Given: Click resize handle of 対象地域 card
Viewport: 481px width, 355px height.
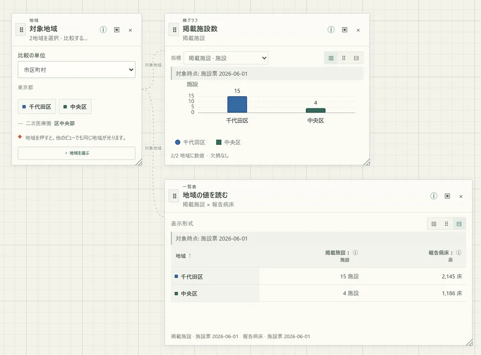Looking at the screenshot, I should coord(139,162).
